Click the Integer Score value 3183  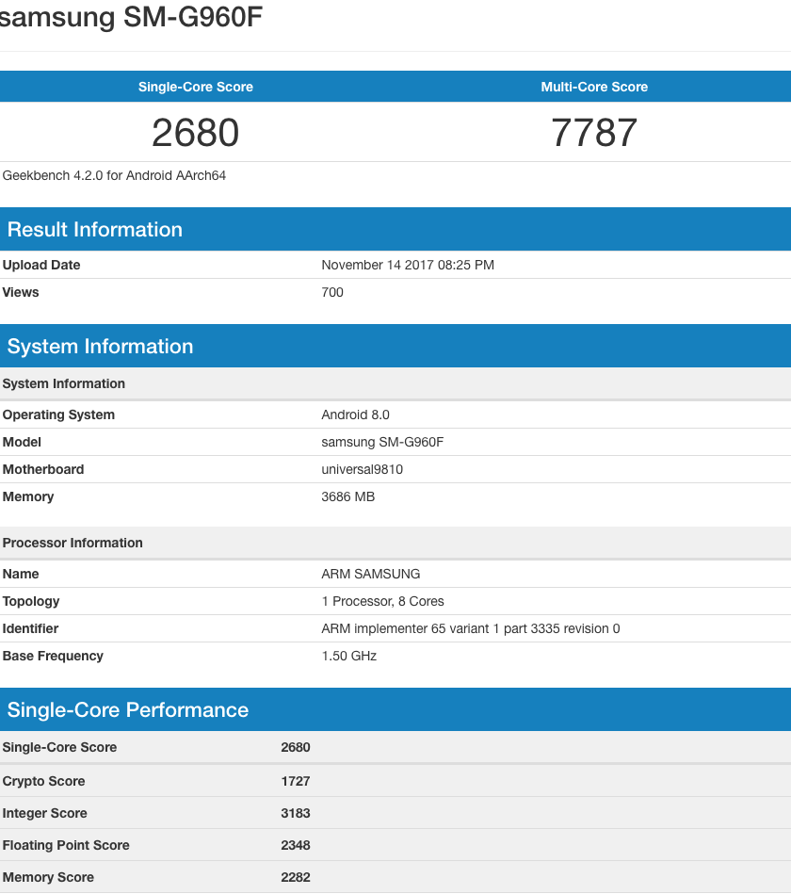coord(296,813)
